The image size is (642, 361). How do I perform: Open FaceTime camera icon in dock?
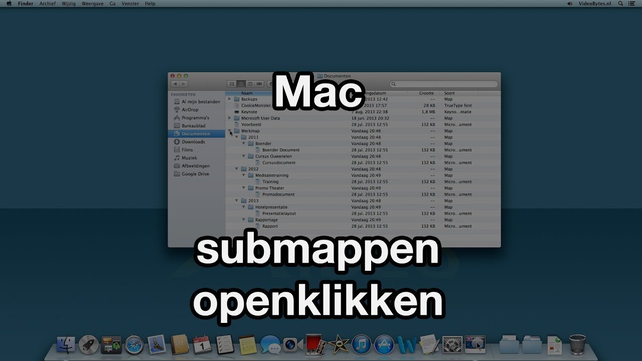293,345
